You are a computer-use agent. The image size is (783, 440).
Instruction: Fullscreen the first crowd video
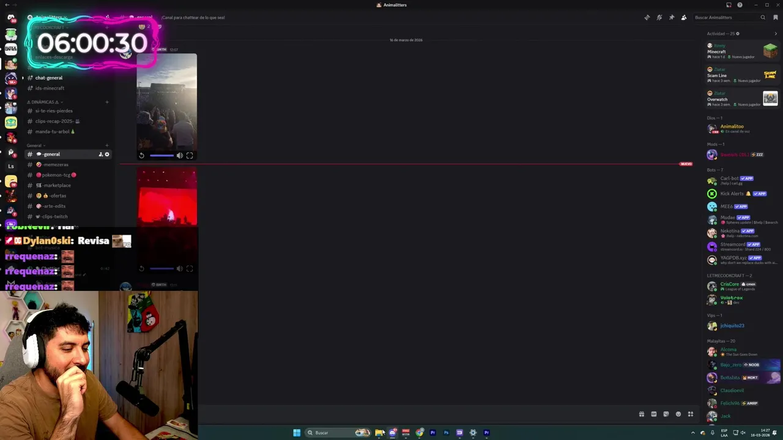[190, 155]
